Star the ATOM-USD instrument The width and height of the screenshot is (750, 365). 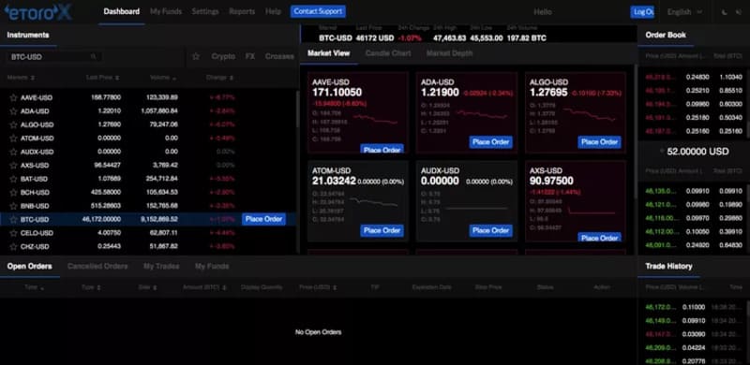coord(13,139)
